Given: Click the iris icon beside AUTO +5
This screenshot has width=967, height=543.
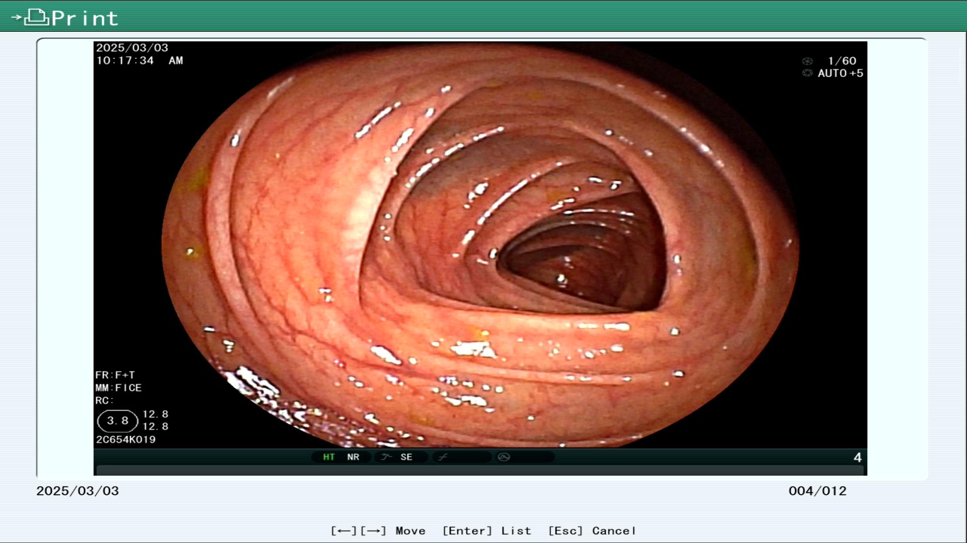Looking at the screenshot, I should [807, 73].
